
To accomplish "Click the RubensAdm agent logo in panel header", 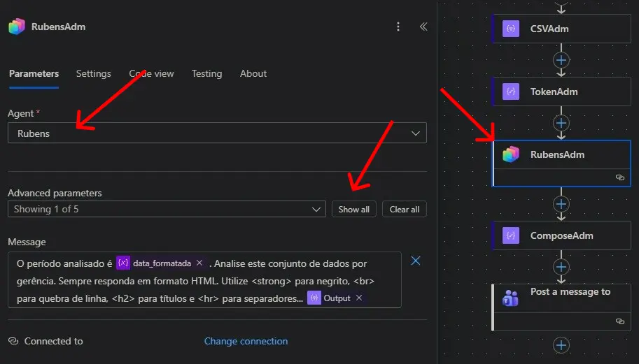I will tap(17, 27).
